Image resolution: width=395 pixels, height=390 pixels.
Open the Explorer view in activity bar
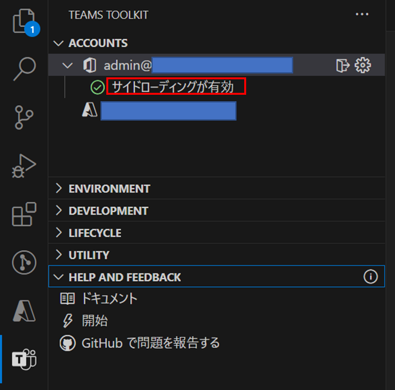point(24,22)
